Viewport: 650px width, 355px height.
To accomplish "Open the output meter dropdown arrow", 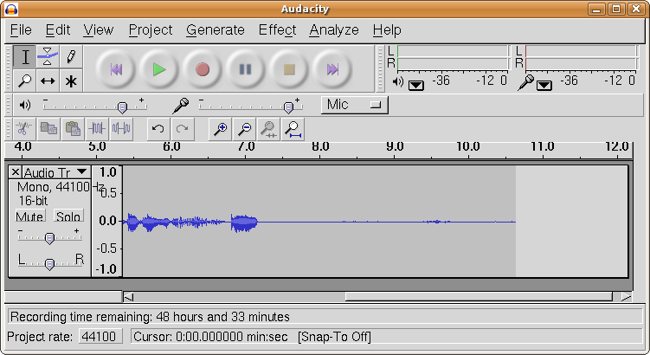I will click(416, 85).
